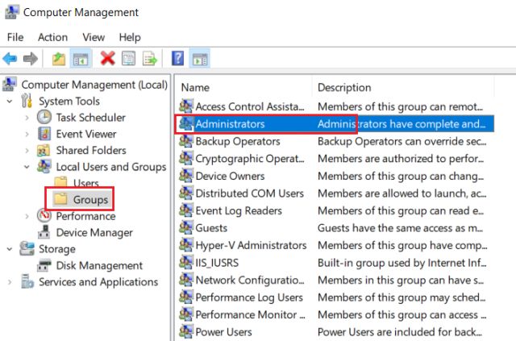
Task: Click 'Members are authorized to perfor' description
Action: click(x=401, y=159)
